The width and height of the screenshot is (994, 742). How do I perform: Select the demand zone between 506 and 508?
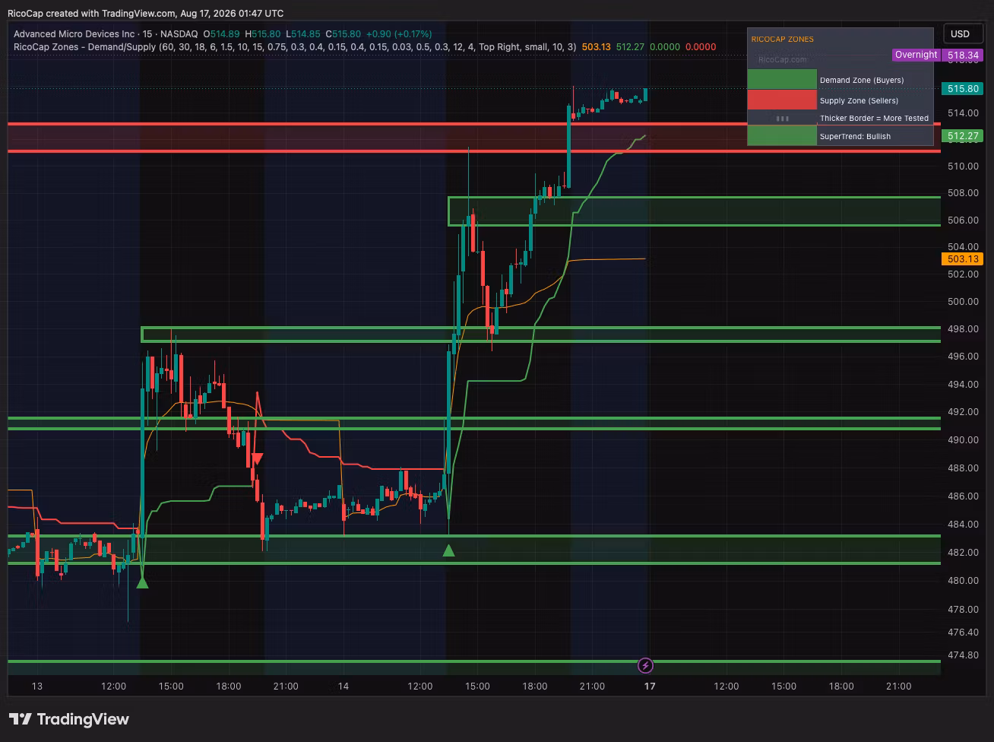(695, 211)
